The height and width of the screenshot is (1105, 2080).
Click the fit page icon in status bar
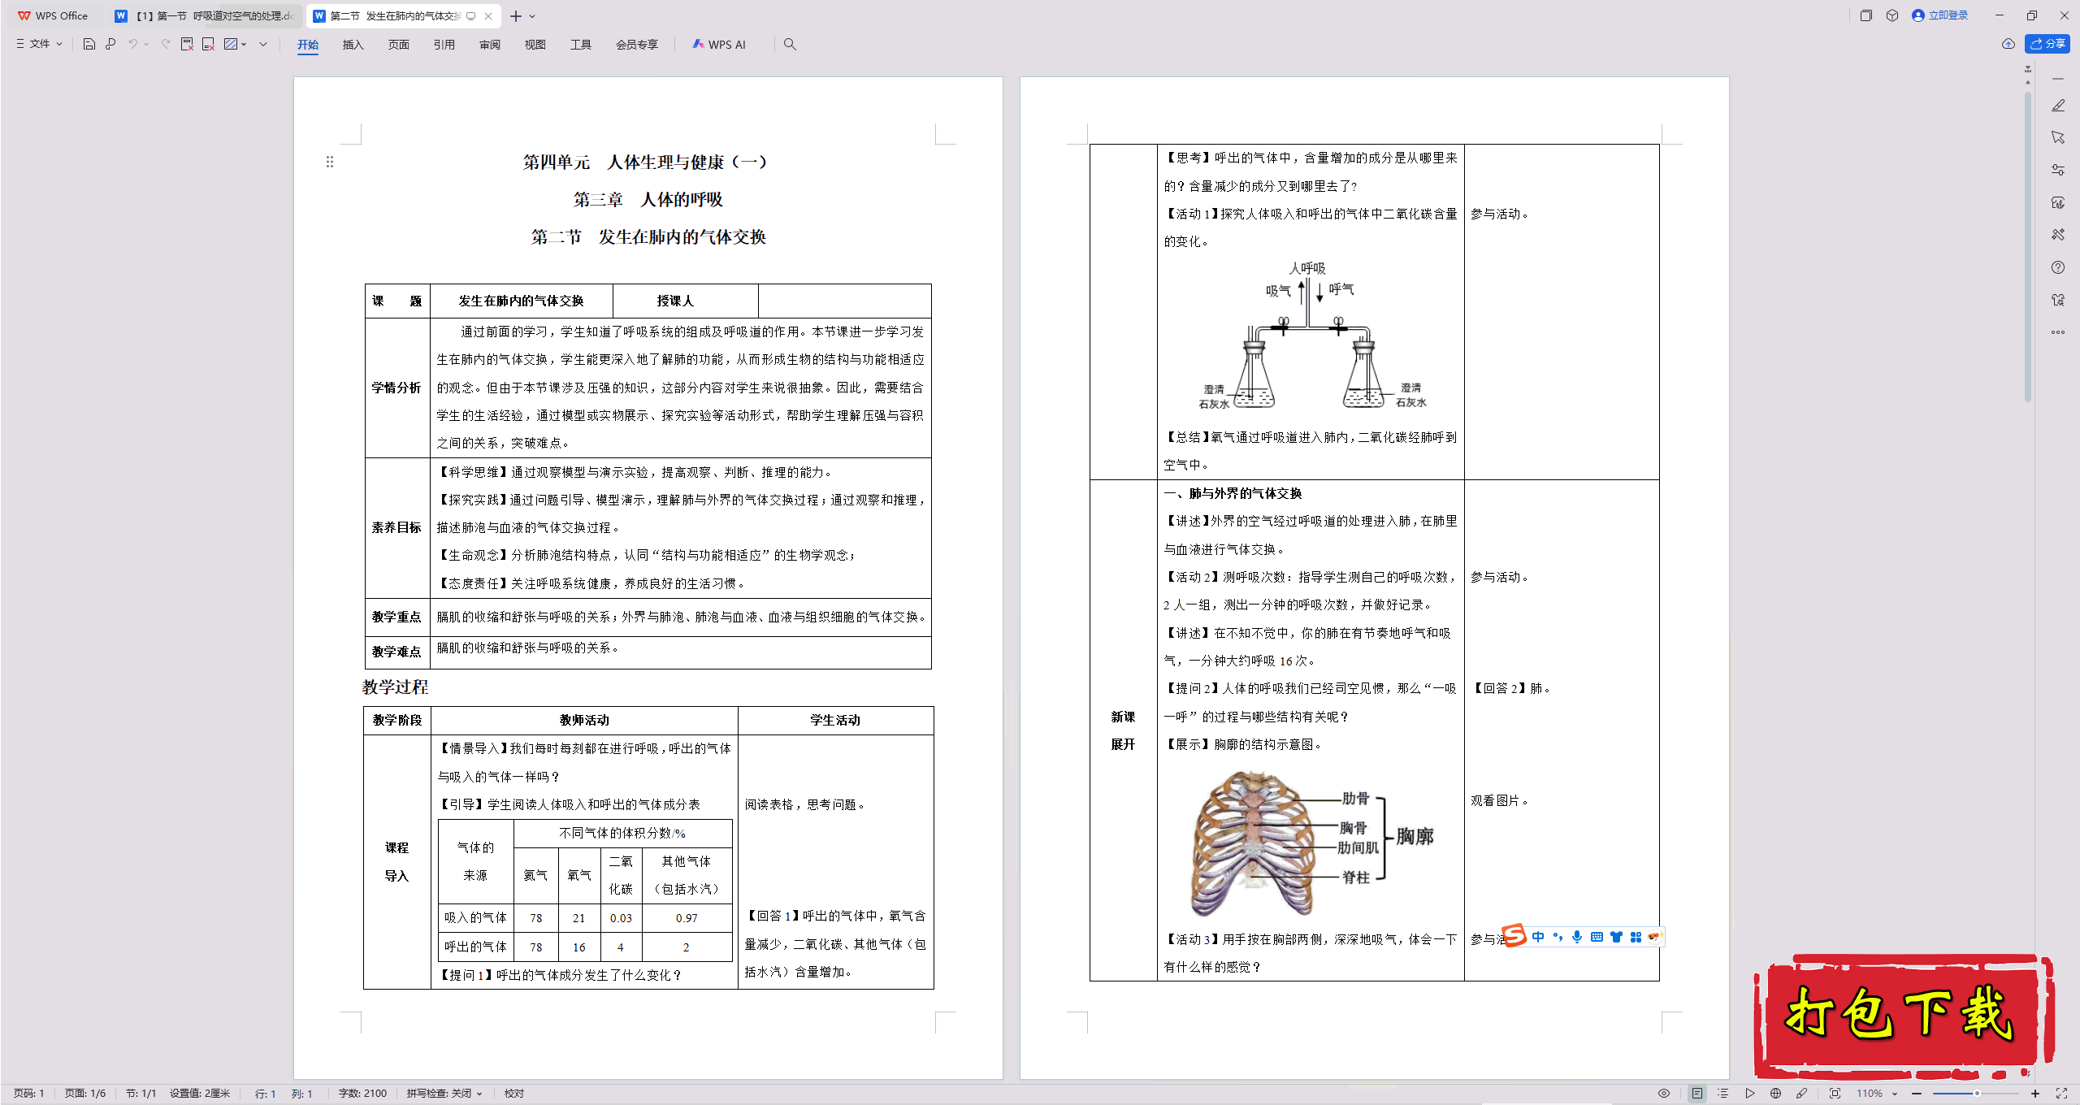pyautogui.click(x=1835, y=1094)
